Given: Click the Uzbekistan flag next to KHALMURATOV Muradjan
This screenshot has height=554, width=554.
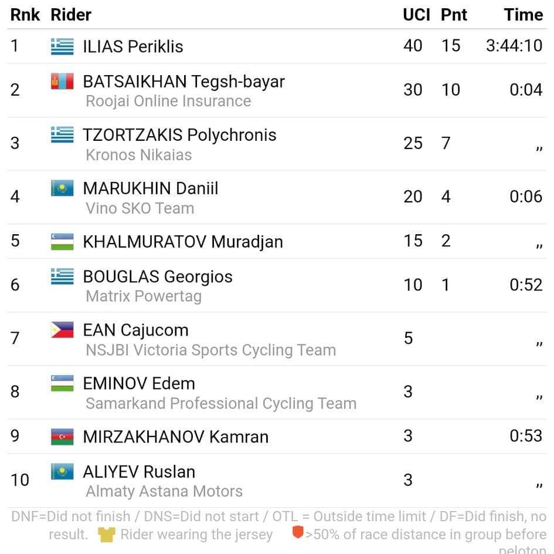Looking at the screenshot, I should coord(62,242).
